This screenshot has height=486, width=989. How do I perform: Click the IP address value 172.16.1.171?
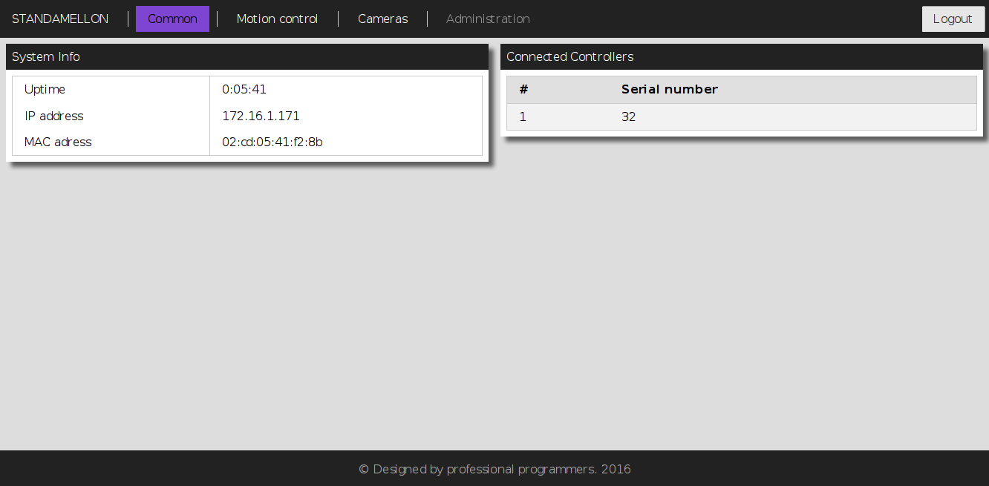tap(261, 116)
